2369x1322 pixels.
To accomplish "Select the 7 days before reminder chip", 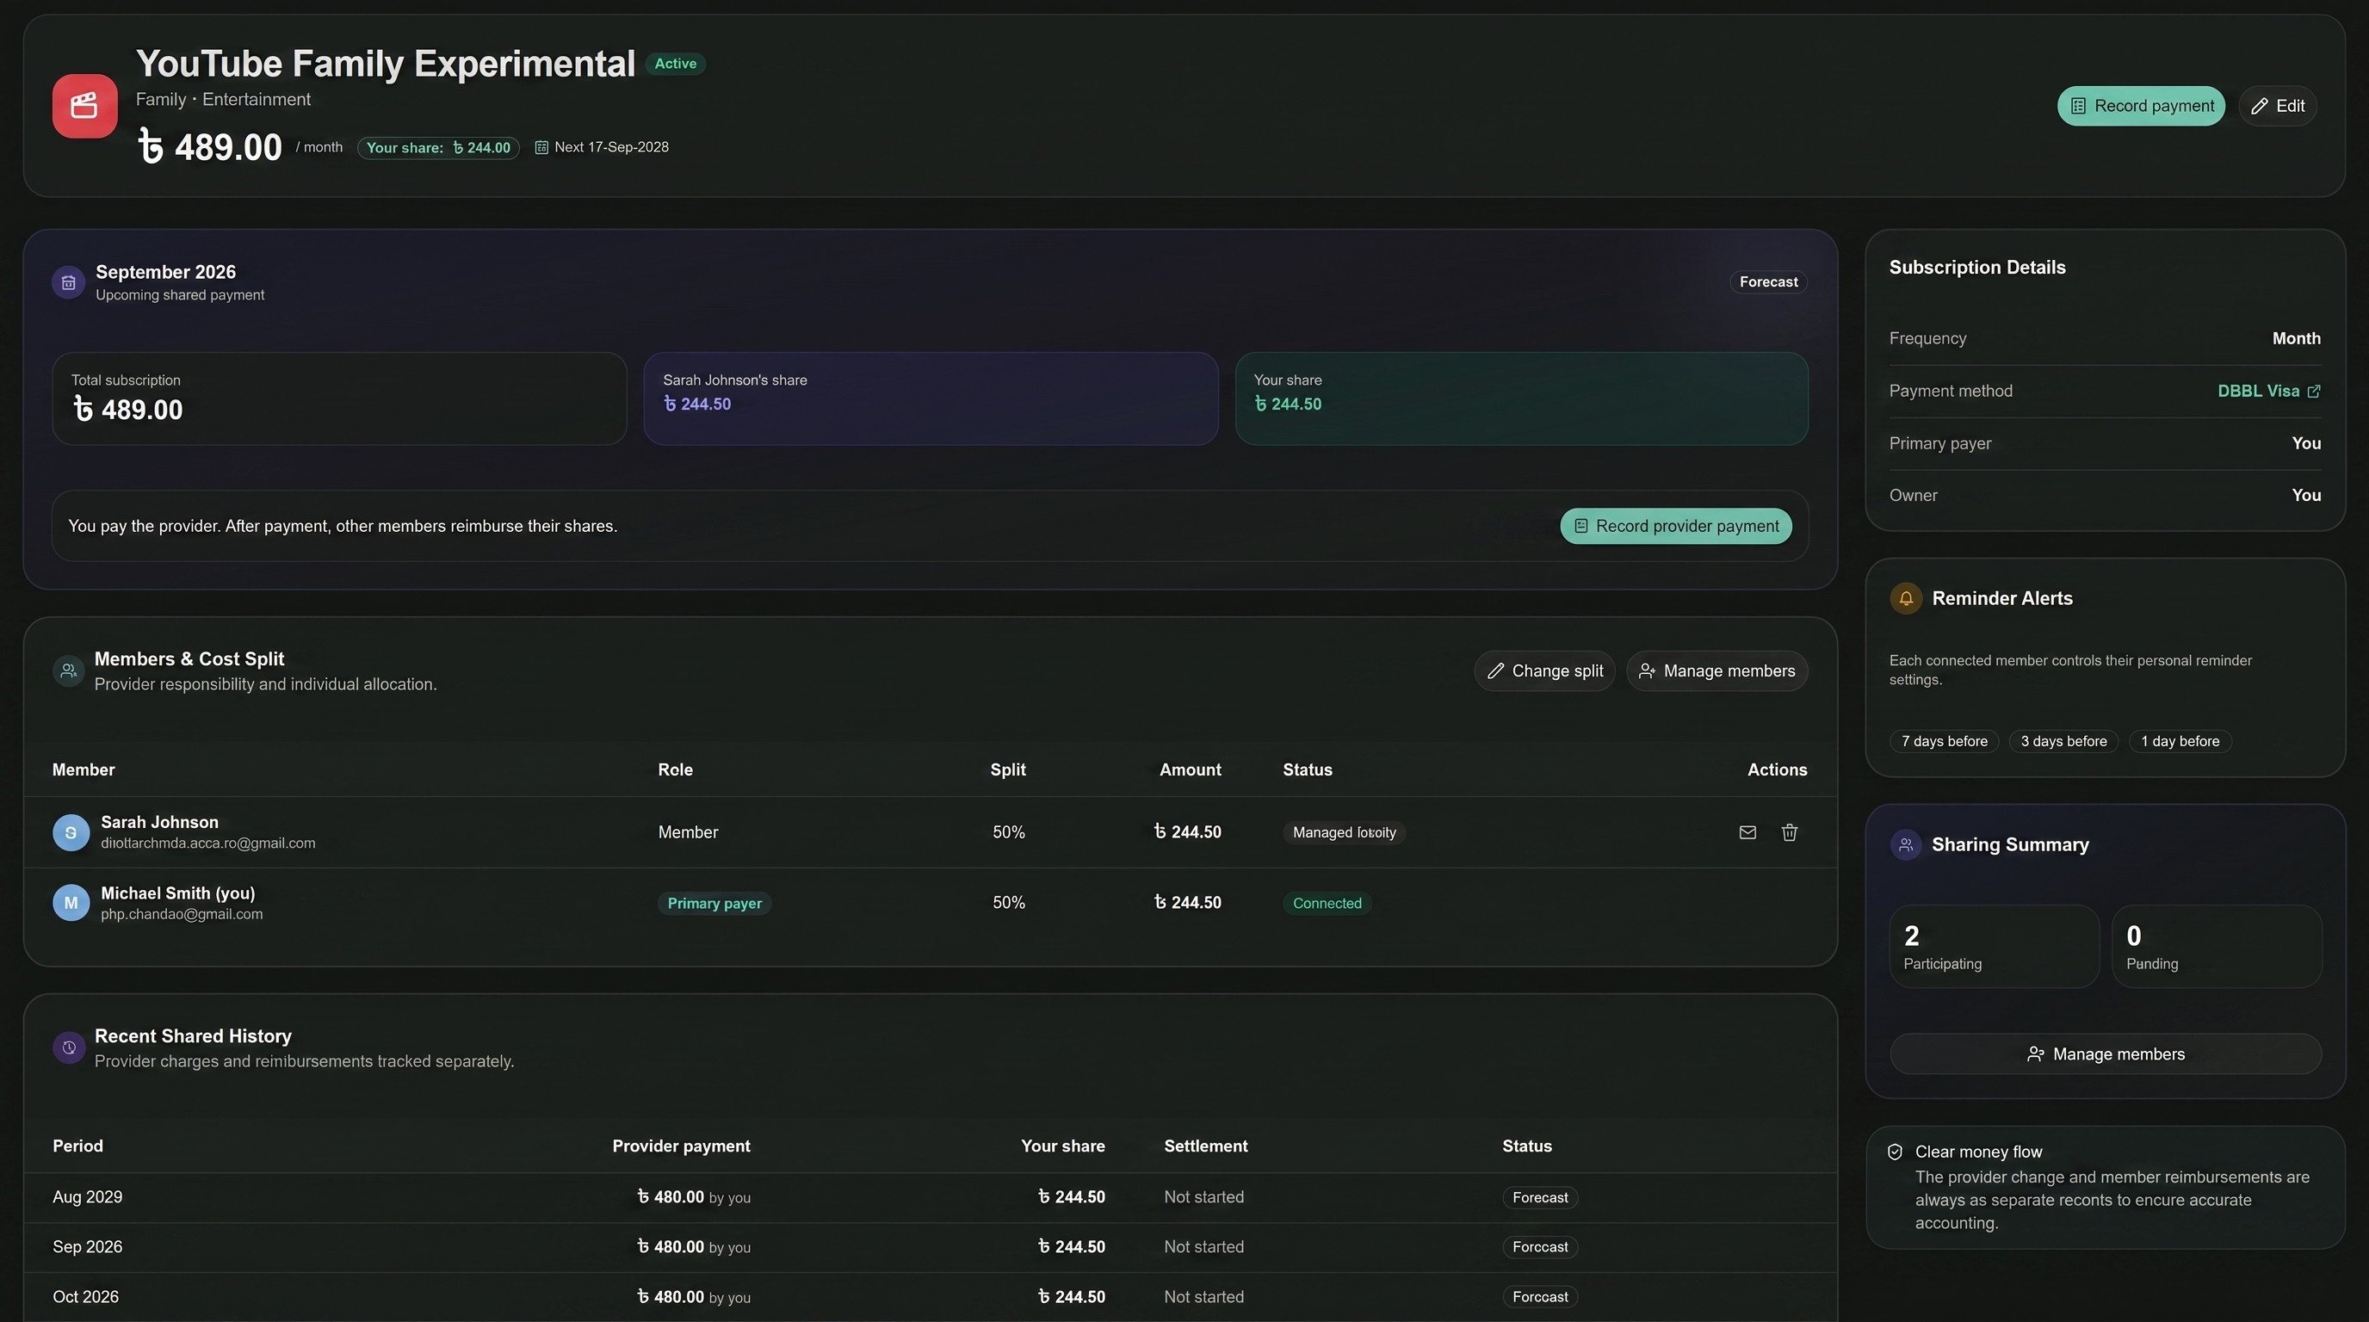I will point(1944,741).
